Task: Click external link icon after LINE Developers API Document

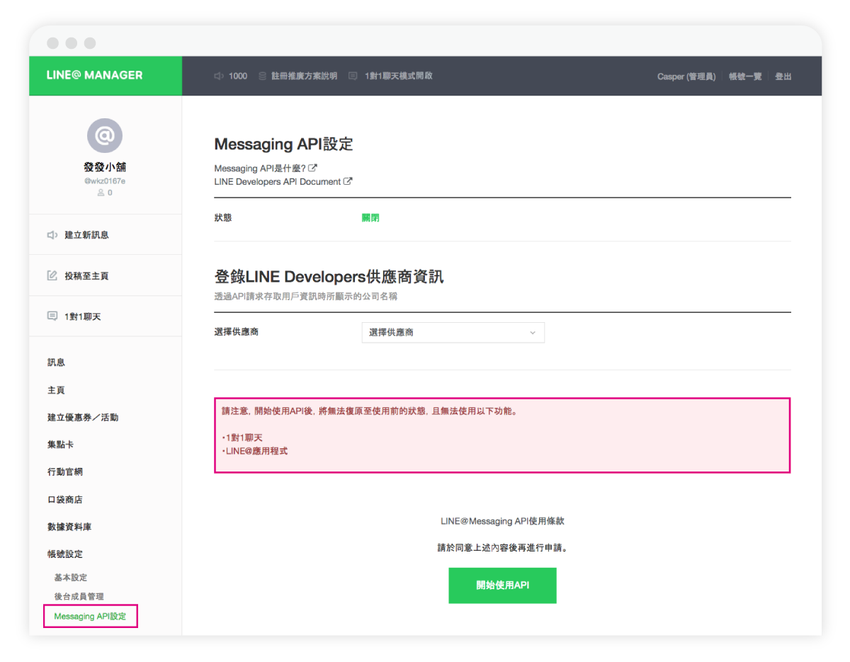Action: (348, 181)
